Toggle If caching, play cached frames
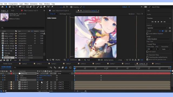Viewport: 173px width, 97px height. 147,57
